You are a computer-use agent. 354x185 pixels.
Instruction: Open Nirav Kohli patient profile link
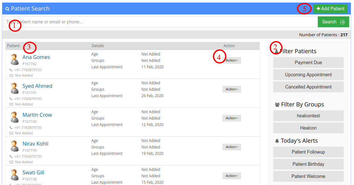36,144
